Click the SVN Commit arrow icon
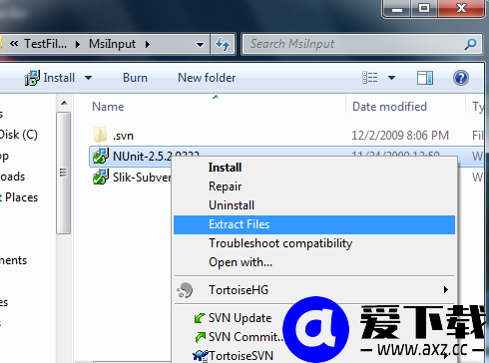This screenshot has width=489, height=363. (200, 337)
